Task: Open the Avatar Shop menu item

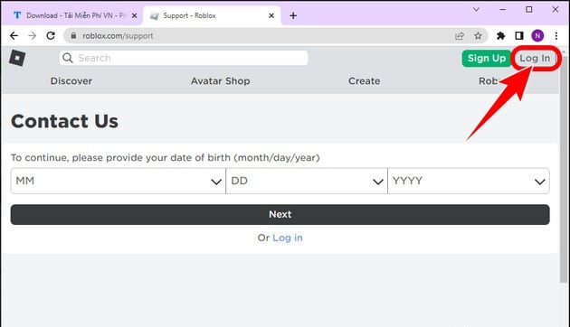Action: (220, 81)
